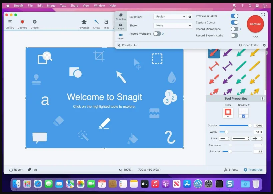The image size is (273, 194).
Task: Open capture preferences gear at panel bottom
Action: (264, 45)
